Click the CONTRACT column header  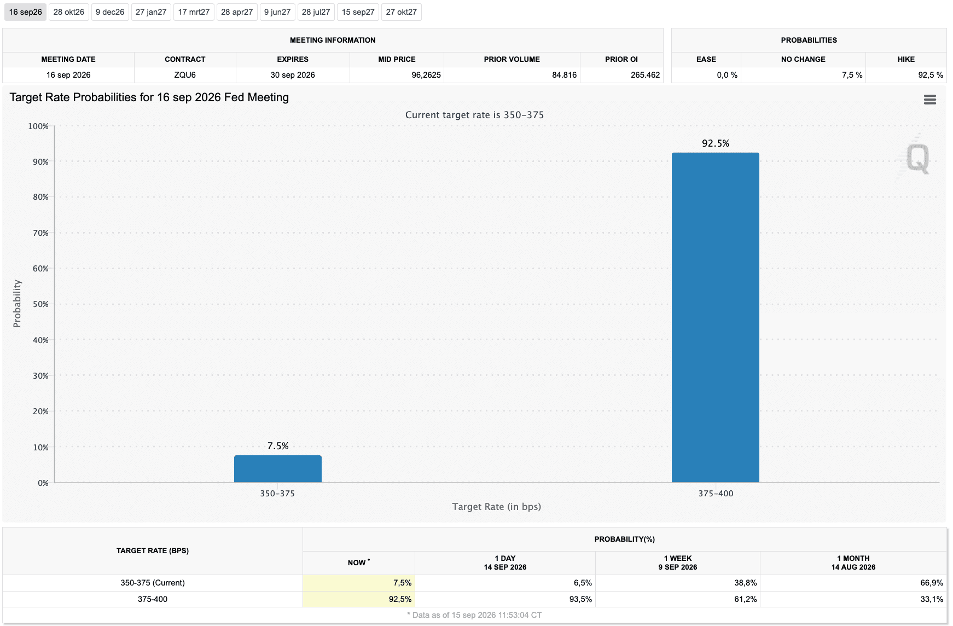185,59
